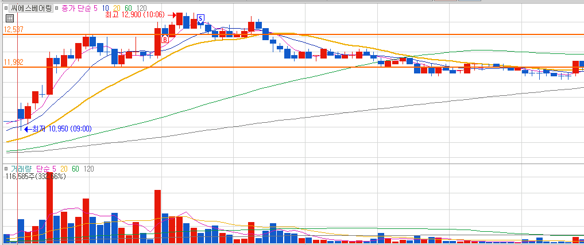The height and width of the screenshot is (245, 584).
Task: Select the price 60-period moving average label
Action: tap(129, 8)
